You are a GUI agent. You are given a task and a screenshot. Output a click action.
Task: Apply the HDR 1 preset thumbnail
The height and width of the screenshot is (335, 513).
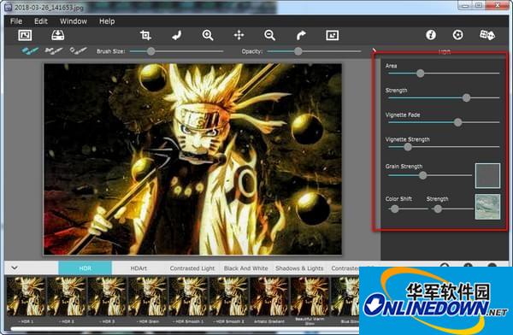27,297
